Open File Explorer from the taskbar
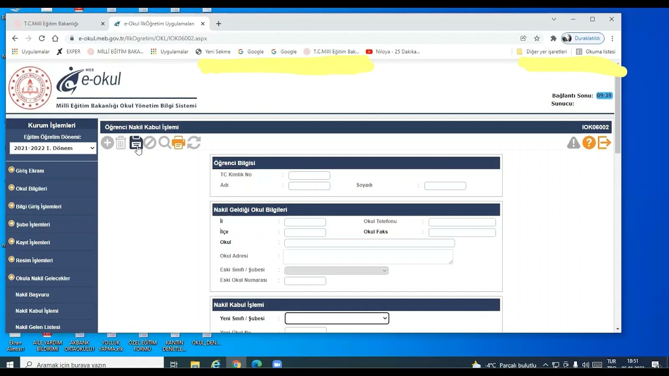 click(x=195, y=365)
